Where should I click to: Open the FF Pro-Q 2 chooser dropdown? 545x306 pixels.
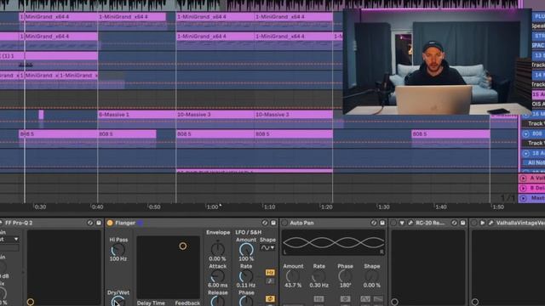point(9,239)
